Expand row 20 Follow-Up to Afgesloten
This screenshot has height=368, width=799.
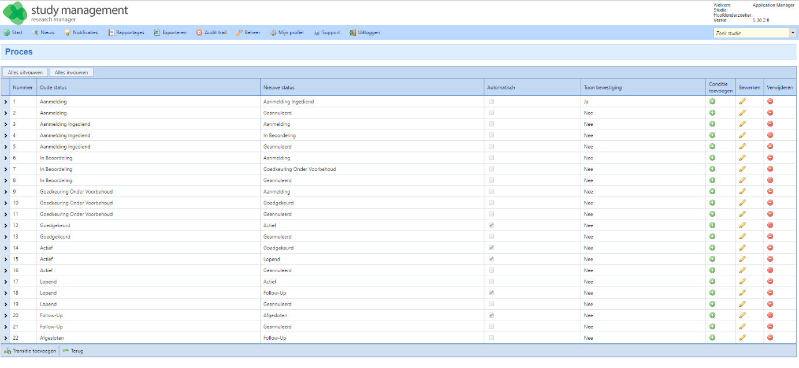click(x=5, y=315)
